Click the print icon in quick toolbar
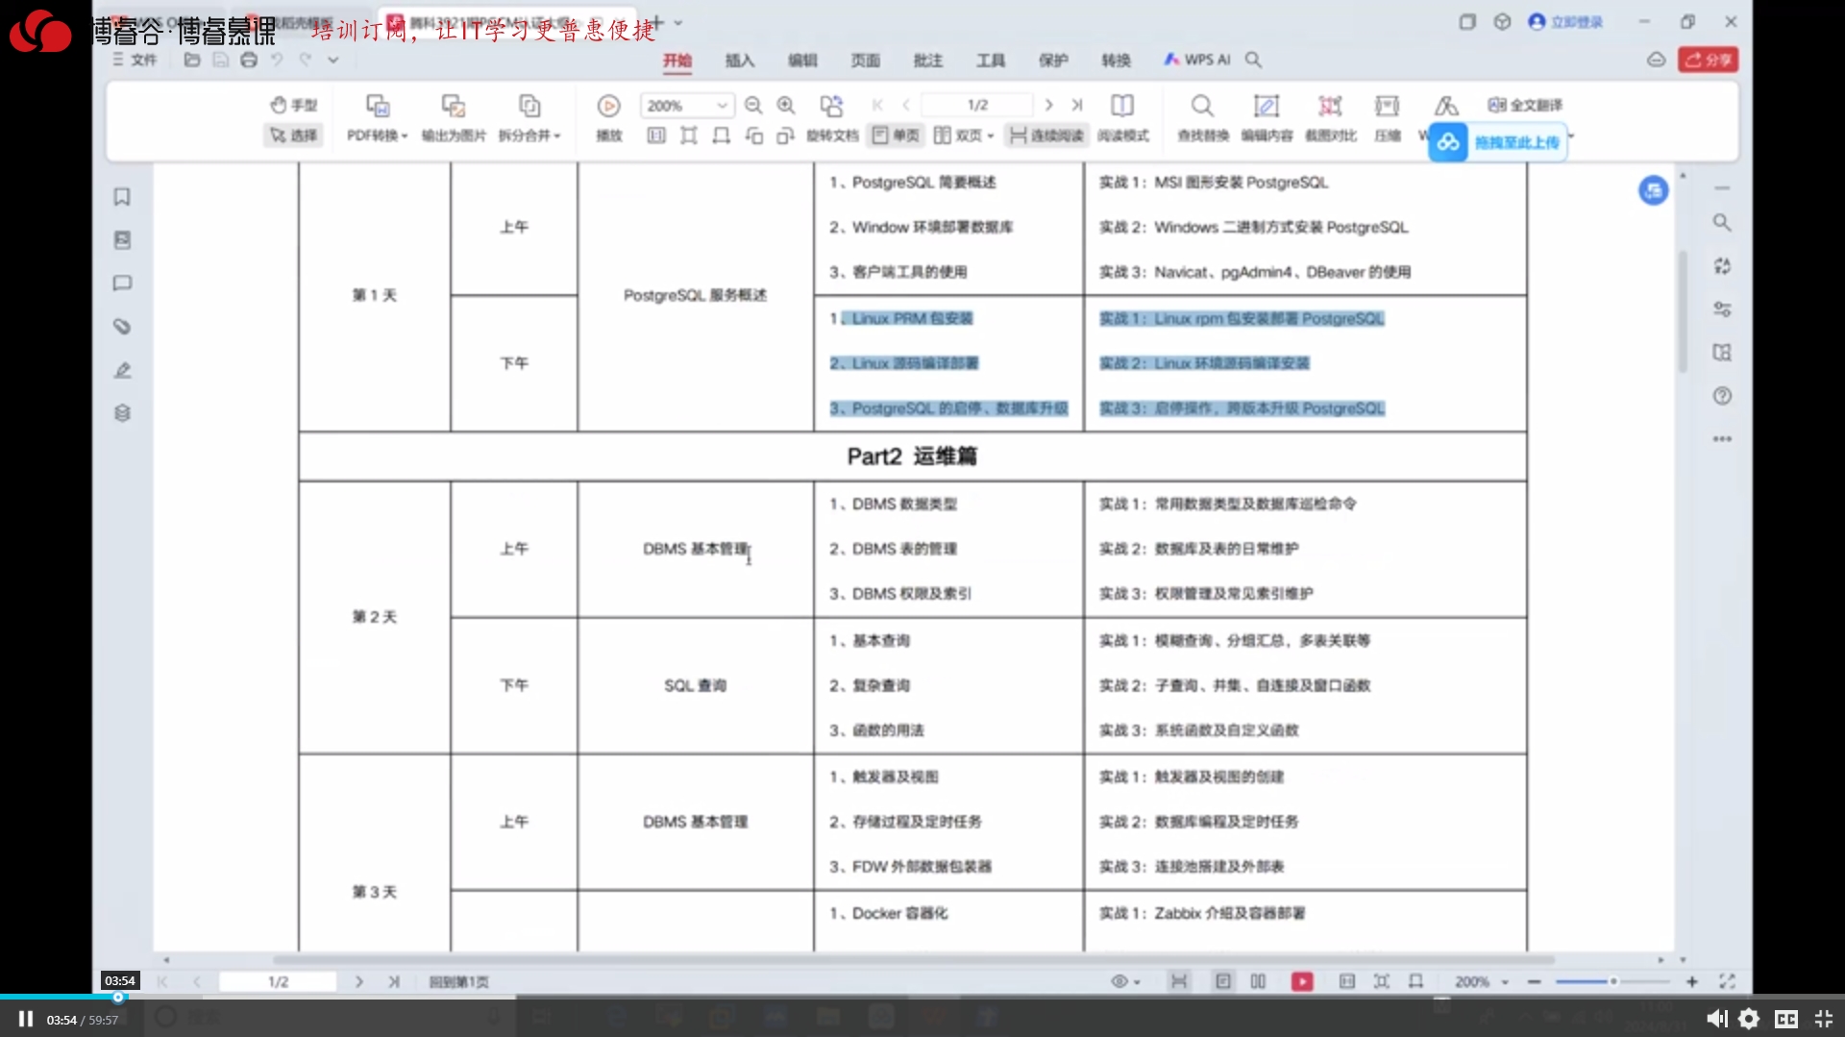This screenshot has width=1845, height=1037. tap(249, 60)
